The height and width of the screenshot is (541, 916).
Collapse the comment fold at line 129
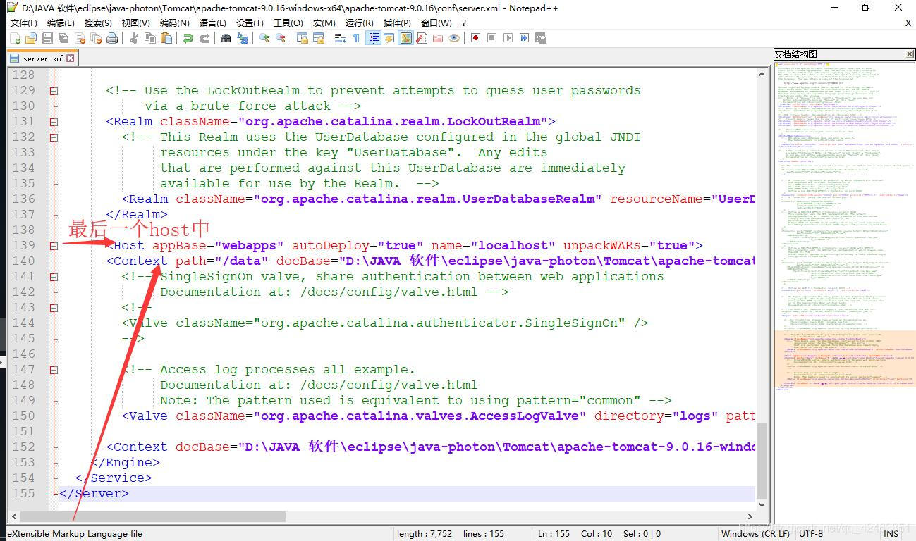54,90
